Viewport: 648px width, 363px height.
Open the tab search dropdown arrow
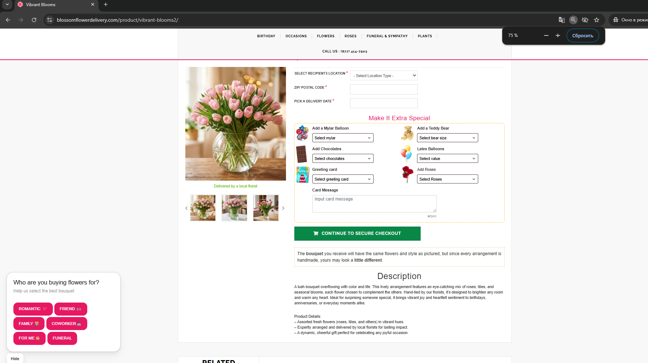7,4
